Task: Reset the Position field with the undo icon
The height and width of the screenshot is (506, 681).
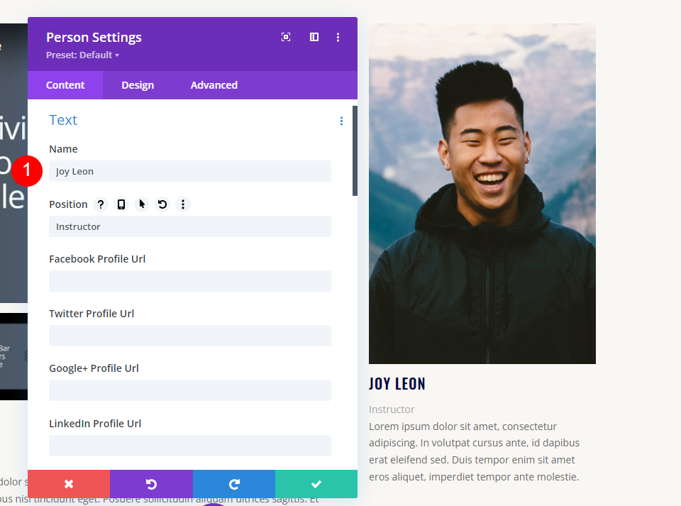Action: tap(162, 204)
